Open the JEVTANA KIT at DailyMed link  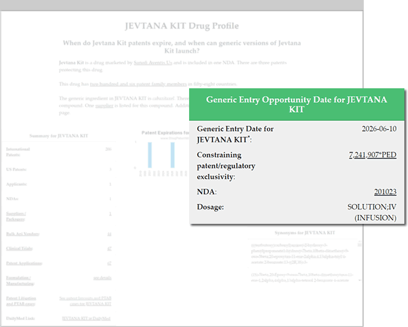(86, 318)
